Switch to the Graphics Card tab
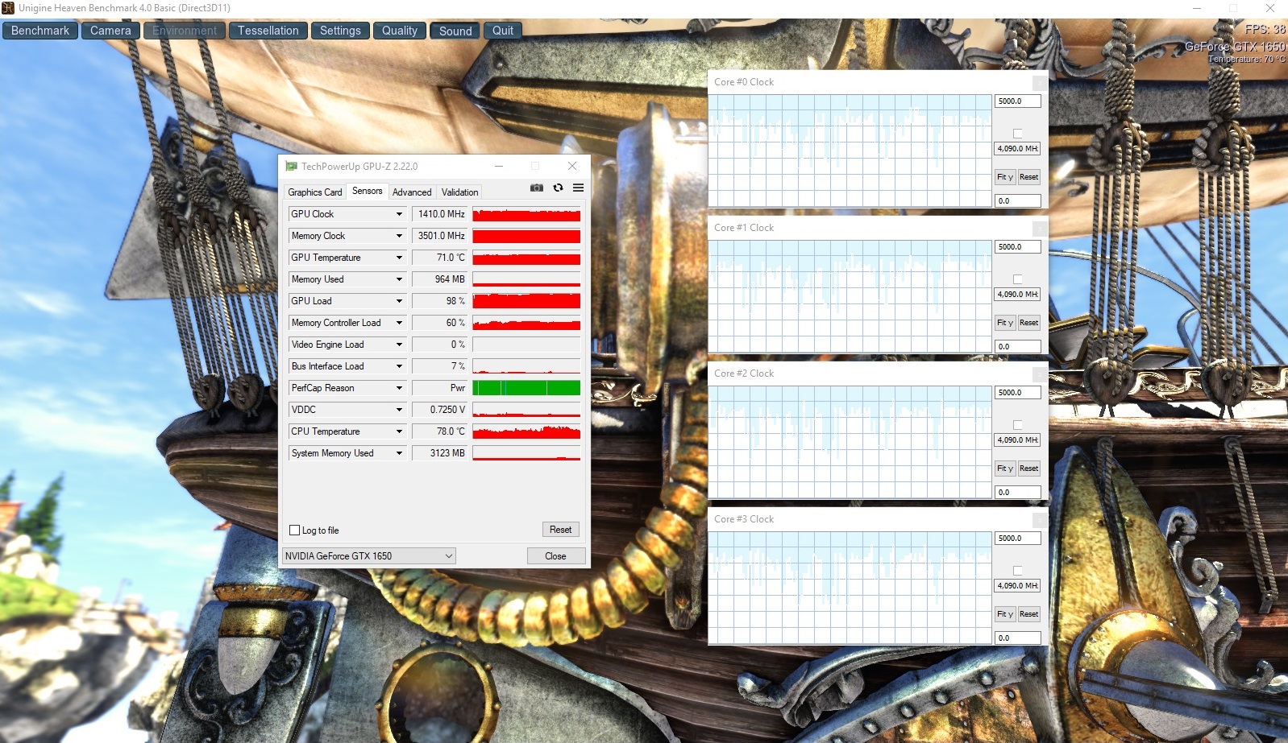Image resolution: width=1288 pixels, height=743 pixels. tap(315, 192)
